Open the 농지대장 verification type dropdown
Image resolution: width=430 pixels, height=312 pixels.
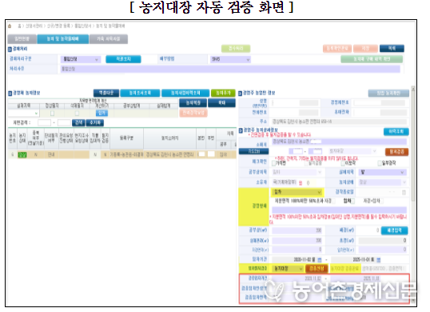pos(288,269)
